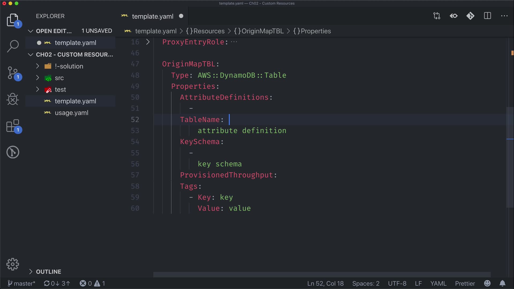Open usage.yaml from the file tree
This screenshot has width=514, height=289.
click(x=71, y=113)
